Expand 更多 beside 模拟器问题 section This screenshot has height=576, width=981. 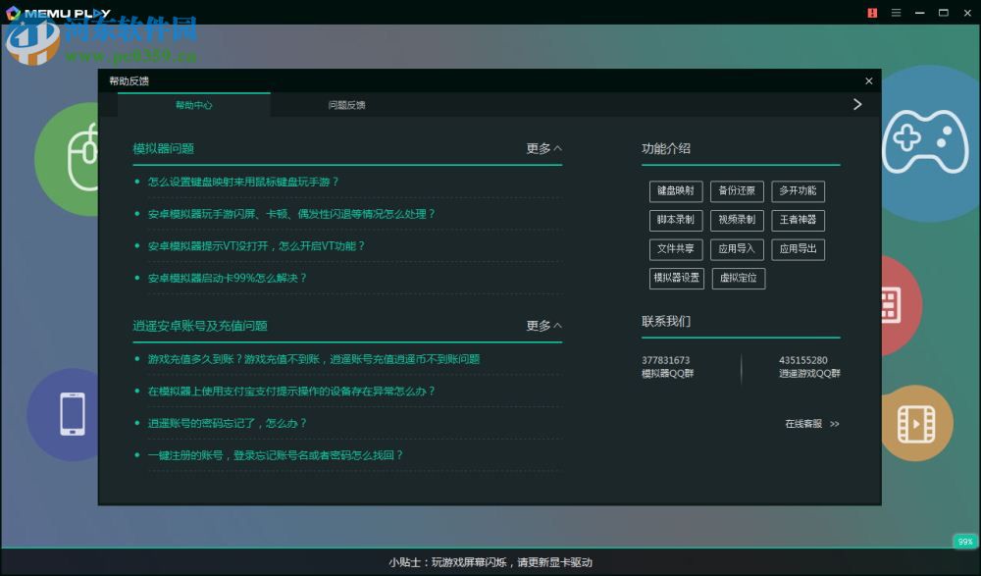coord(539,148)
